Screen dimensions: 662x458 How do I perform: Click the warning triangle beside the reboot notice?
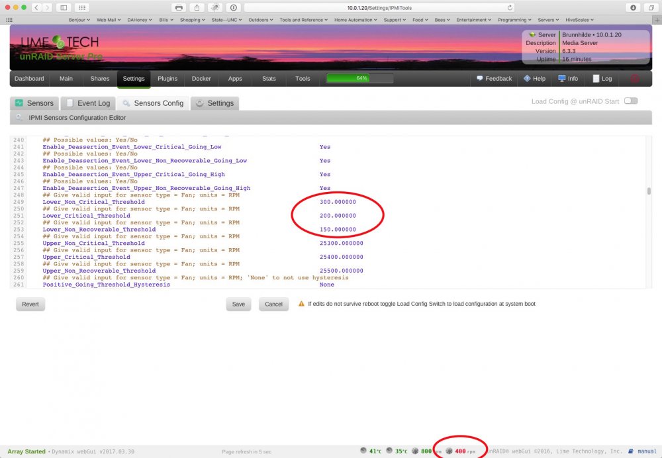coord(301,304)
